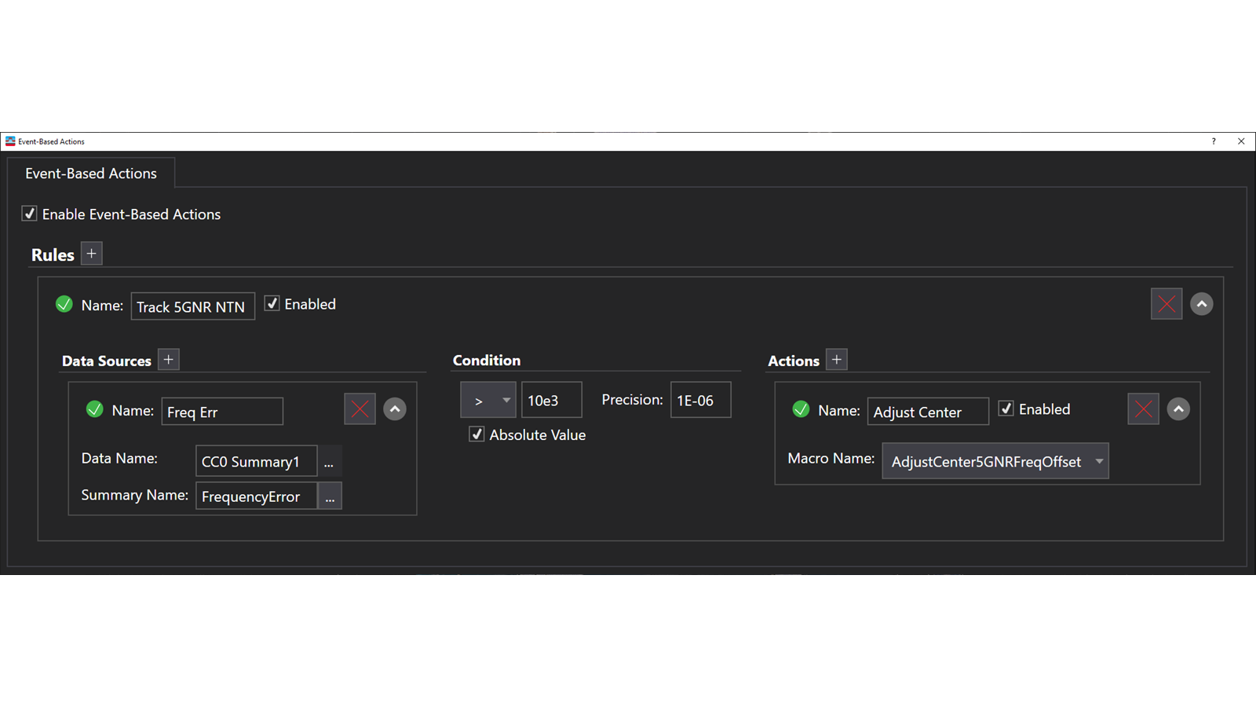Image resolution: width=1256 pixels, height=707 pixels.
Task: Collapse the Track 5GNR NTN rule
Action: (1202, 304)
